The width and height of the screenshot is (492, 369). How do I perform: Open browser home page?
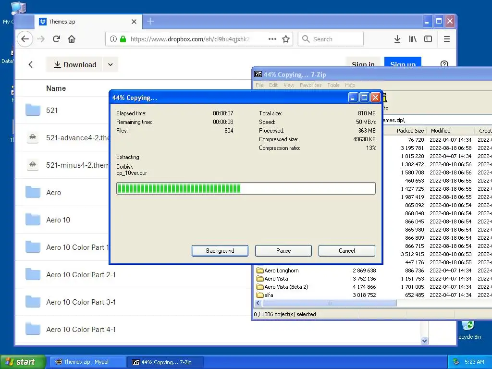72,39
